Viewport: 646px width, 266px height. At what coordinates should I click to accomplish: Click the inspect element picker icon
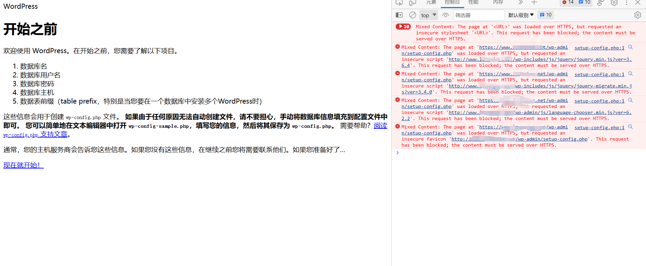[399, 3]
